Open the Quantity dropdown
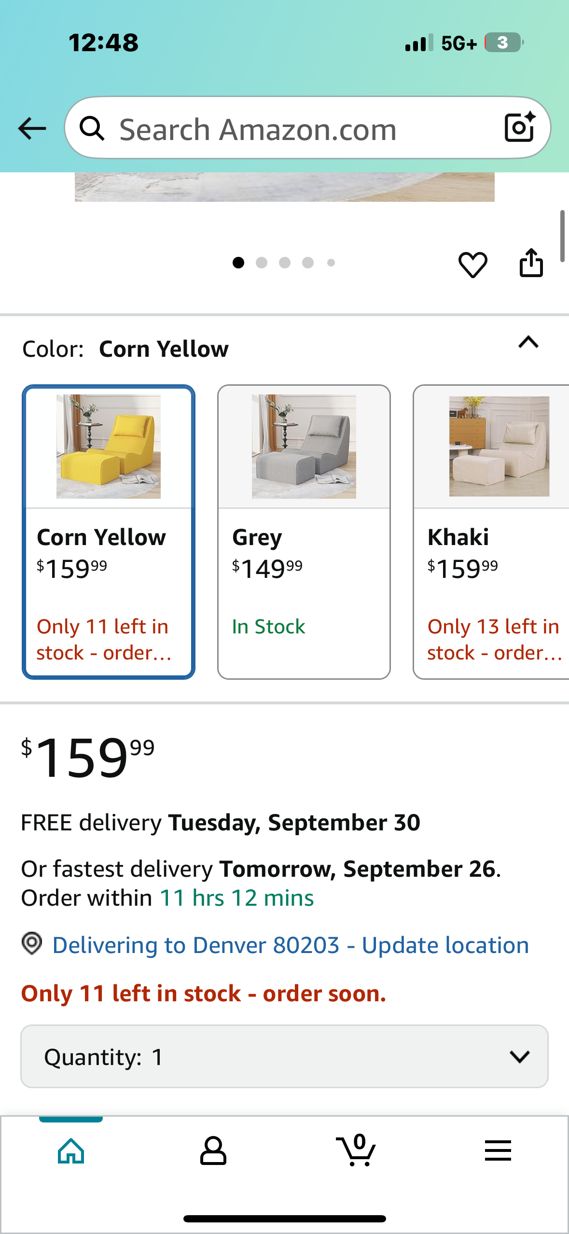 point(284,1056)
